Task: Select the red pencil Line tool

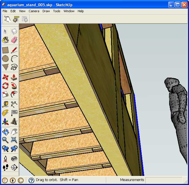Action: 14,50
